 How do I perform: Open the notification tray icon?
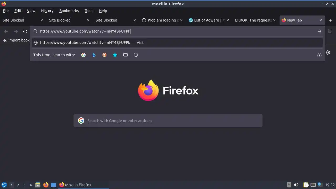click(320, 185)
